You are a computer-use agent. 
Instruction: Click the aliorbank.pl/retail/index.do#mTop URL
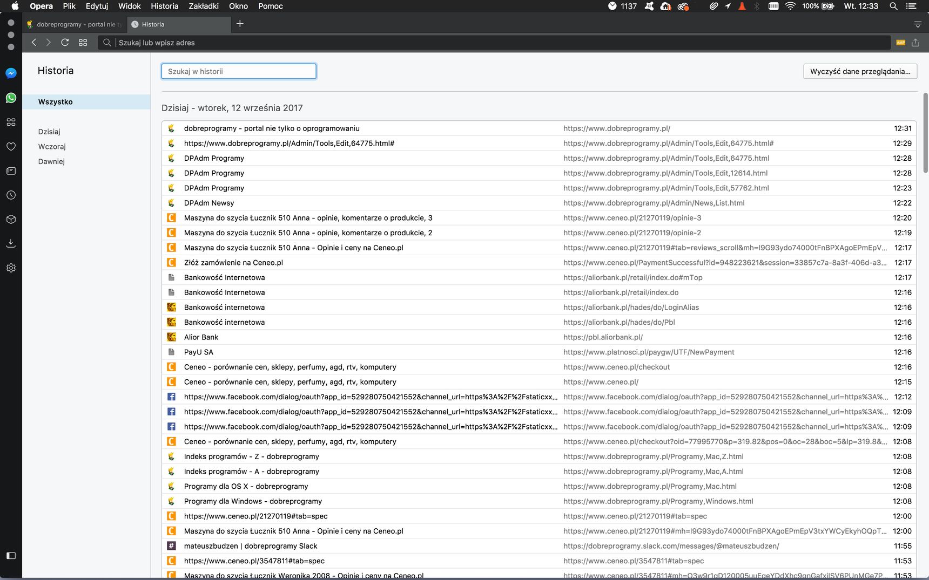pos(633,278)
